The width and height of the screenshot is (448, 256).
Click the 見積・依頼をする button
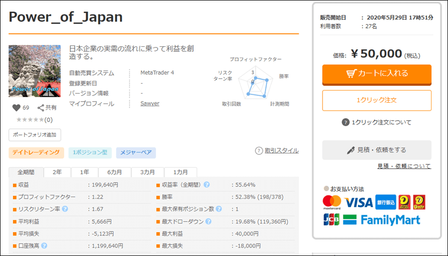(376, 150)
